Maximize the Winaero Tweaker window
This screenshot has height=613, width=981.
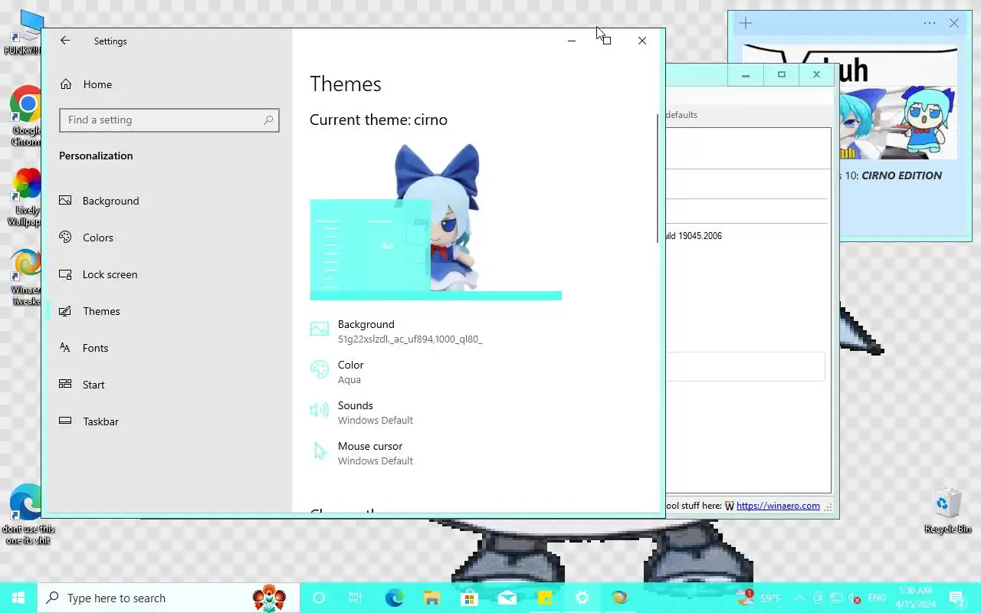[781, 75]
